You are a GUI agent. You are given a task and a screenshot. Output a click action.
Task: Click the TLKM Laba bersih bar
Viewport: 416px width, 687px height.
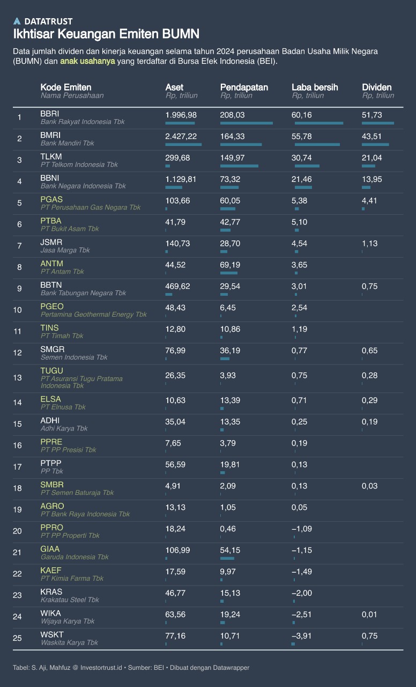[307, 166]
